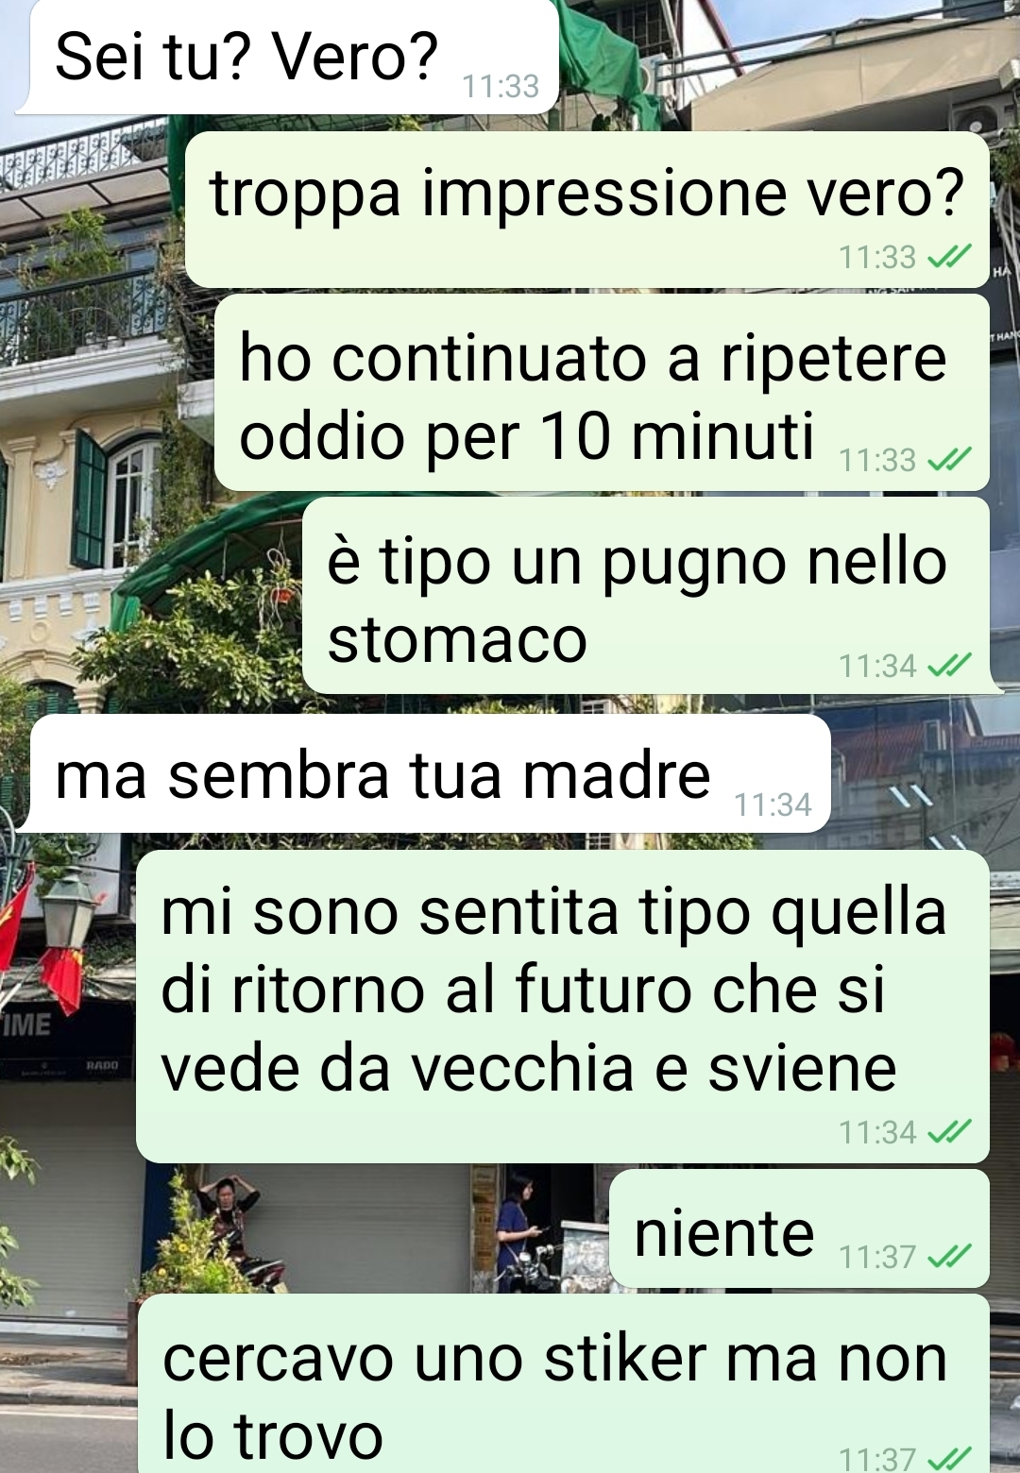Click the 11:37 timestamp next to 'niente'

click(x=877, y=1257)
